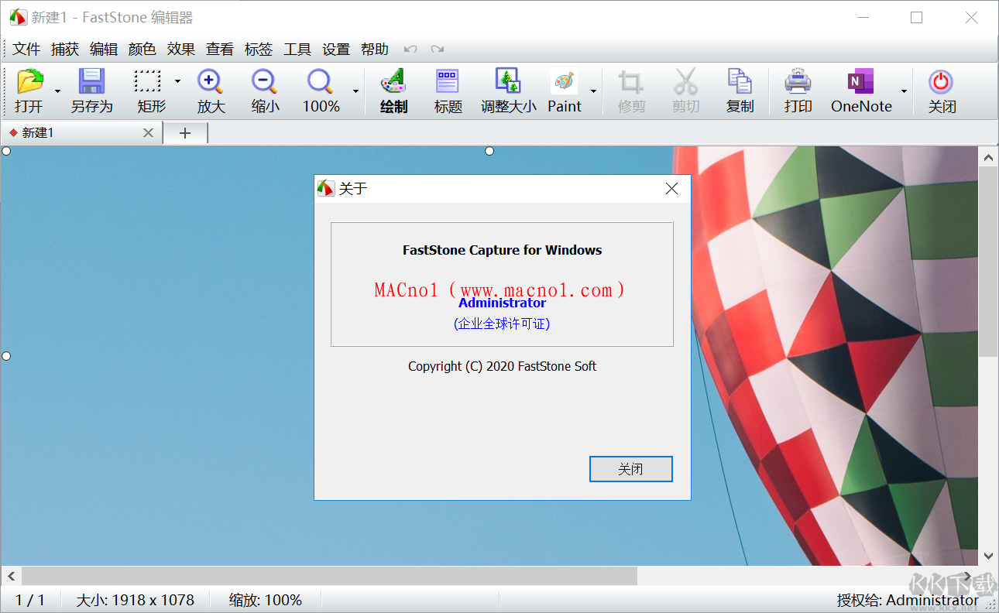Click the 缩小 zoom out magnifier
The width and height of the screenshot is (999, 613).
pyautogui.click(x=264, y=81)
